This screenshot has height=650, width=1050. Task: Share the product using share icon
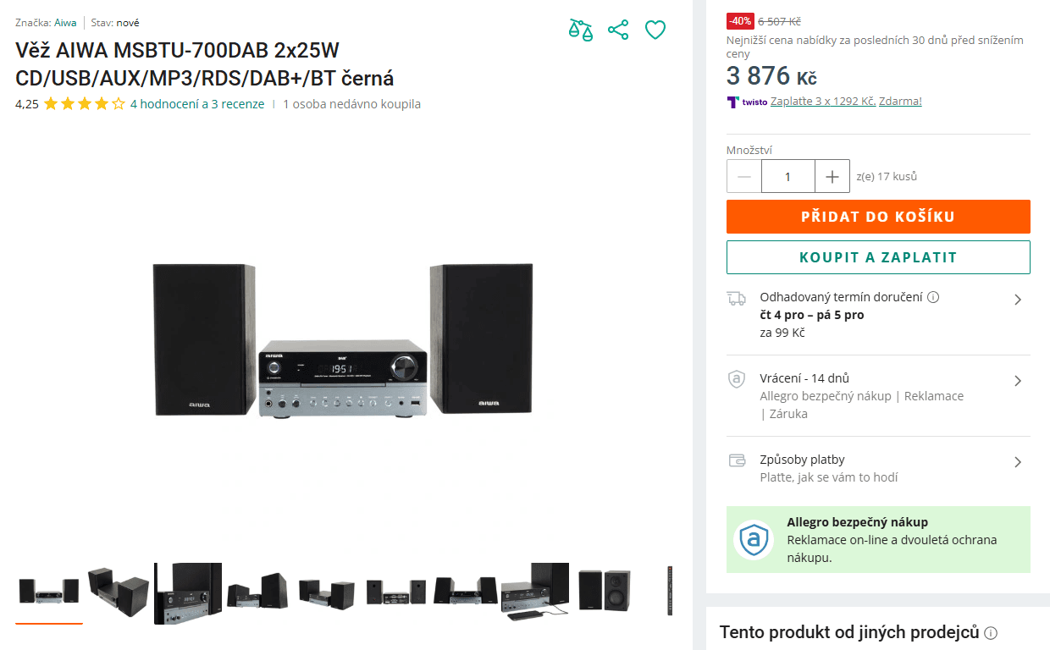click(x=617, y=29)
